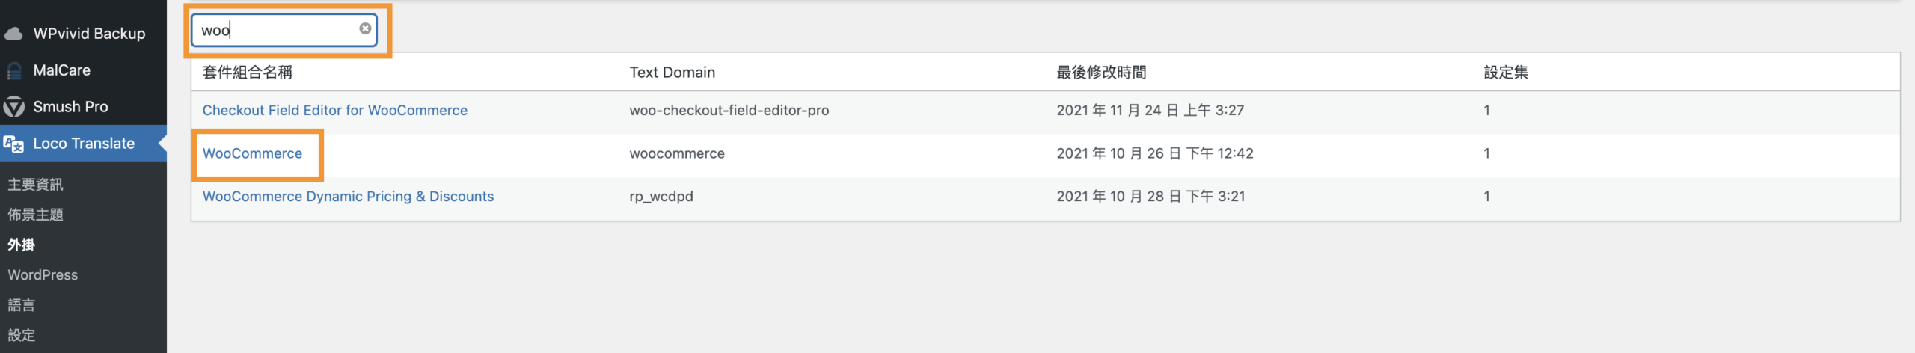Click the WPvivid Backup cloud icon
Image resolution: width=1915 pixels, height=353 pixels.
coord(13,34)
